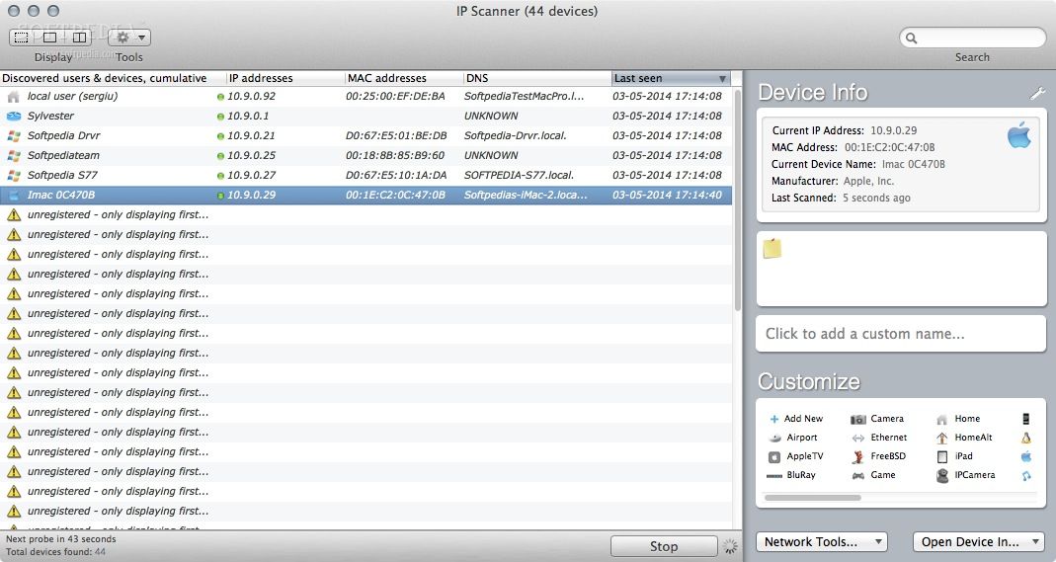Click Windows icon beside Softpedia S77

pos(14,175)
